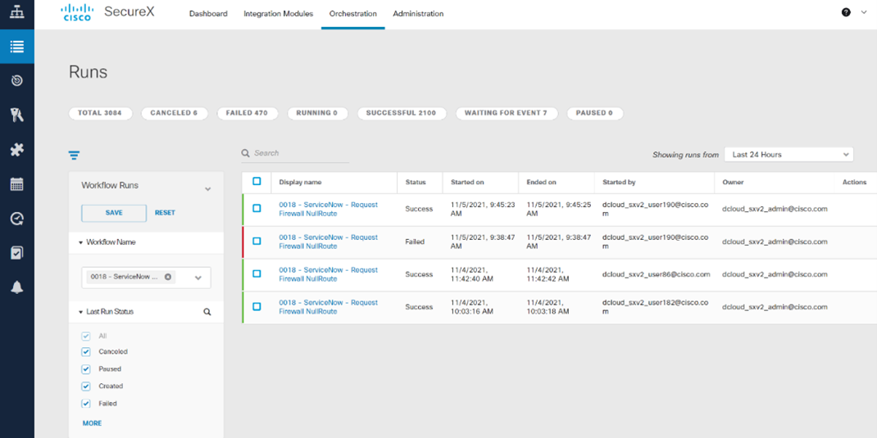This screenshot has width=877, height=438.
Task: Sort by the Started on column header
Action: pos(467,182)
